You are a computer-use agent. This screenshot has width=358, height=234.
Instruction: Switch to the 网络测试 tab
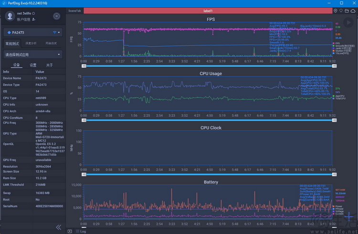[x=51, y=43]
